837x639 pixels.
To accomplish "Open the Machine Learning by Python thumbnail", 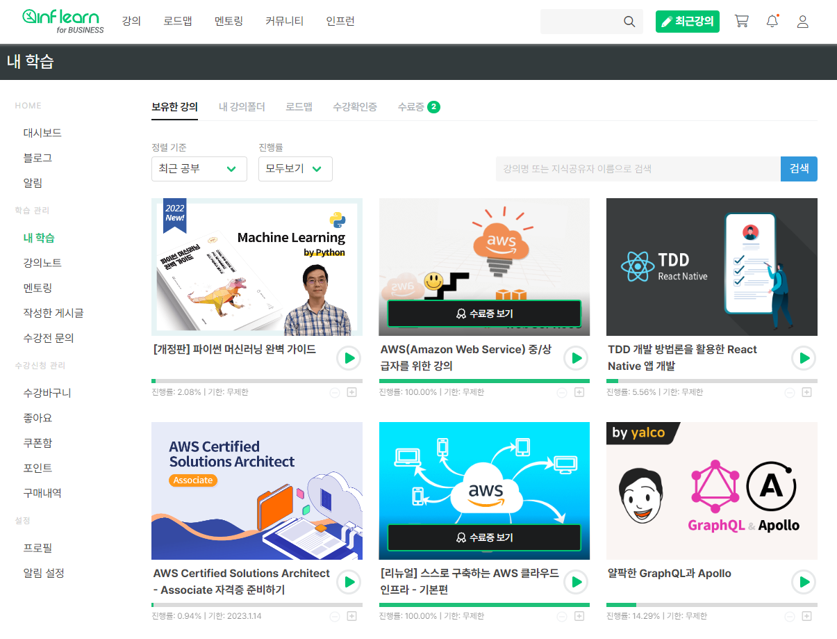I will pos(257,267).
